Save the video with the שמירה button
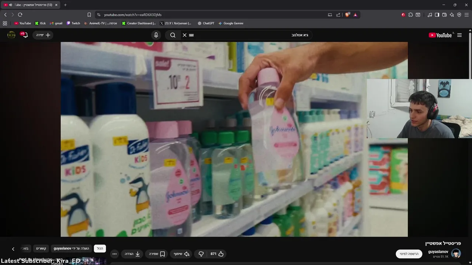Image resolution: width=472 pixels, height=265 pixels. point(157,254)
